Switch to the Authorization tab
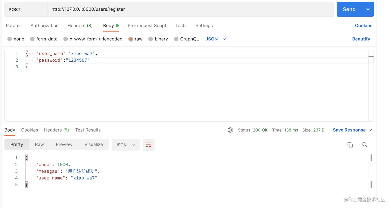This screenshot has height=208, width=391. [x=44, y=26]
